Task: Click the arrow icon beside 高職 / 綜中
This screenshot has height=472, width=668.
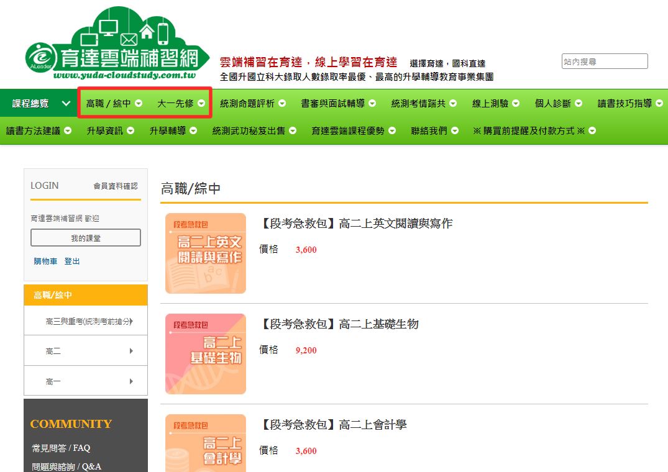Action: pos(139,104)
